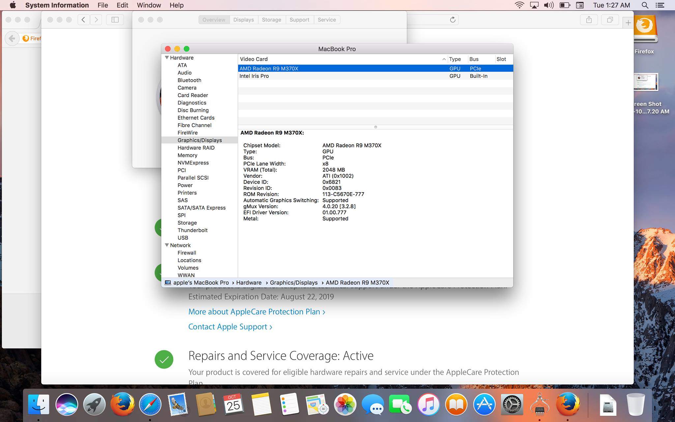
Task: Open Spotlight search in menu bar
Action: point(645,5)
